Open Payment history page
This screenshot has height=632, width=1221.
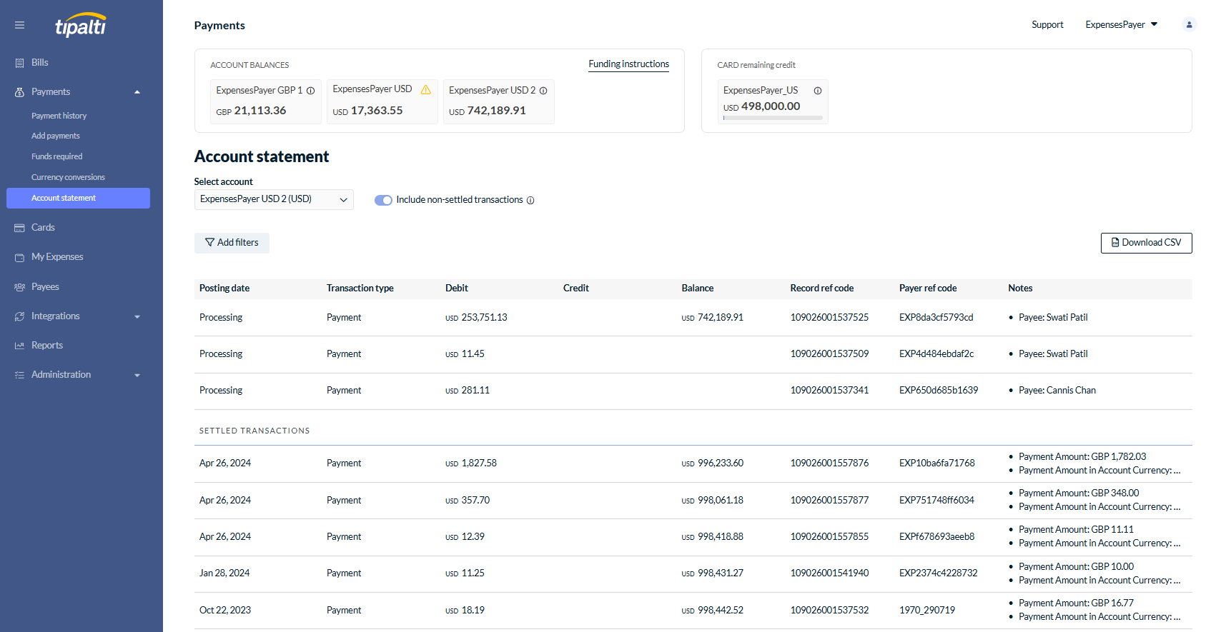point(59,116)
